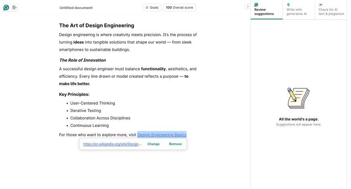
Task: Click the Key Principles: heading
Action: point(74,94)
